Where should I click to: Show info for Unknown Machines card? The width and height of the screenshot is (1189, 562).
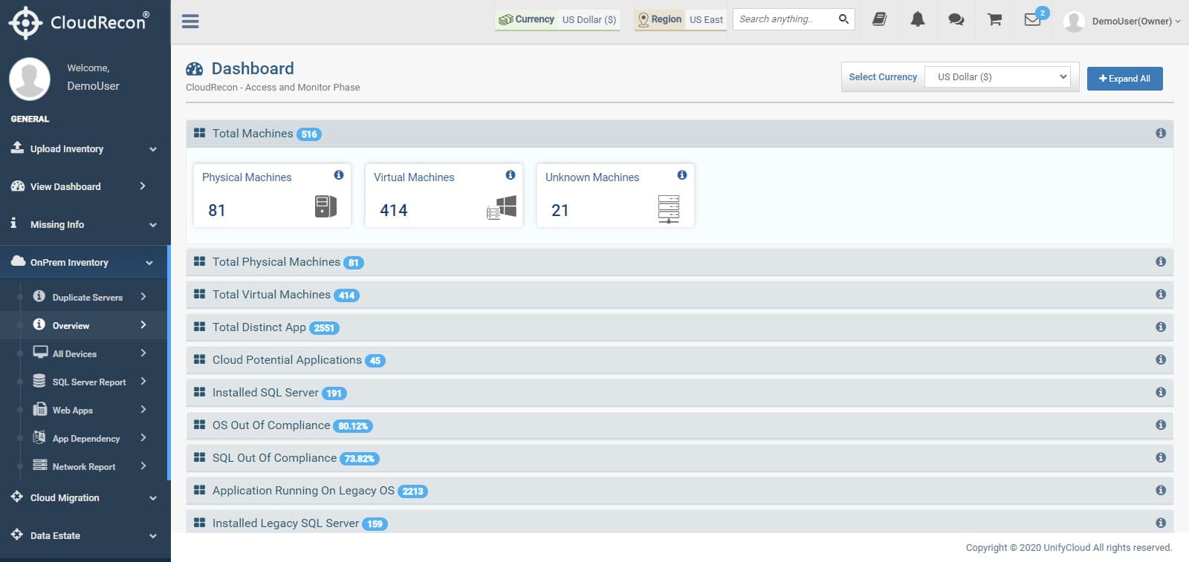(682, 175)
